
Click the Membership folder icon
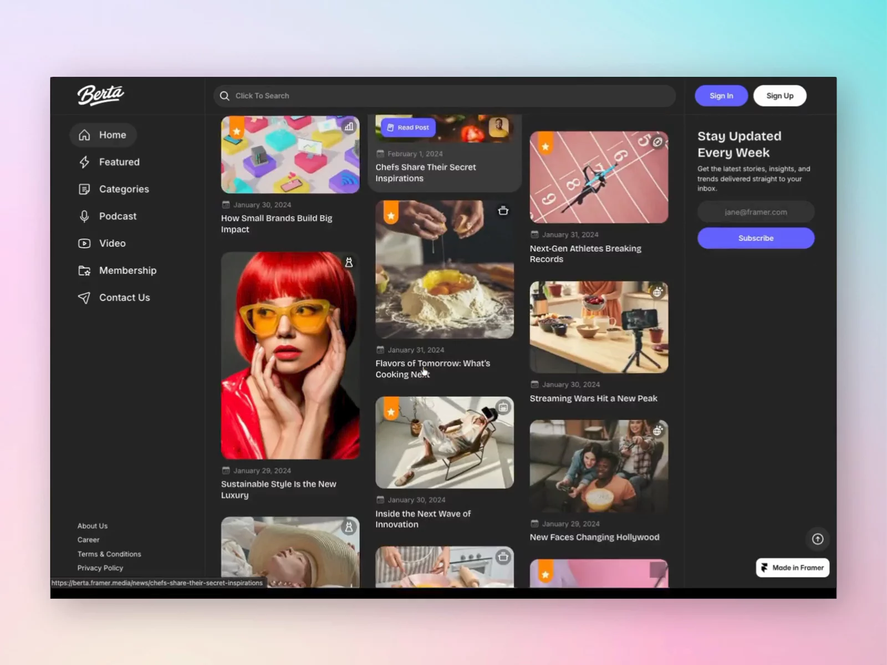(x=84, y=270)
